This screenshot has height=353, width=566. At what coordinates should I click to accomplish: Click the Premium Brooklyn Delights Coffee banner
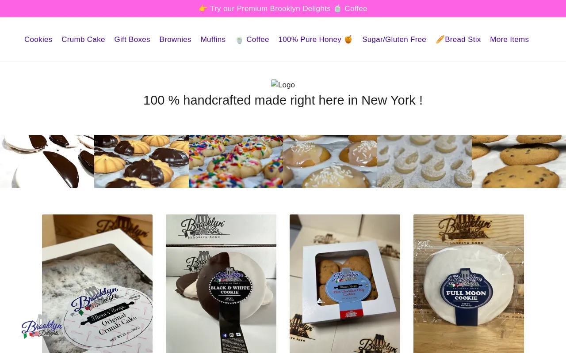[283, 9]
